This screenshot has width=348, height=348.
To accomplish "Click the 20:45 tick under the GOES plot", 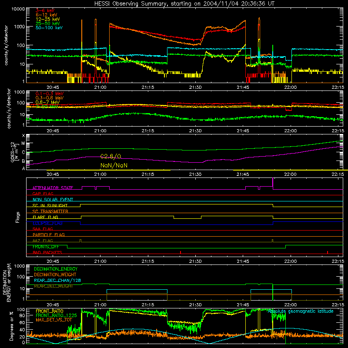I will 53,174.
